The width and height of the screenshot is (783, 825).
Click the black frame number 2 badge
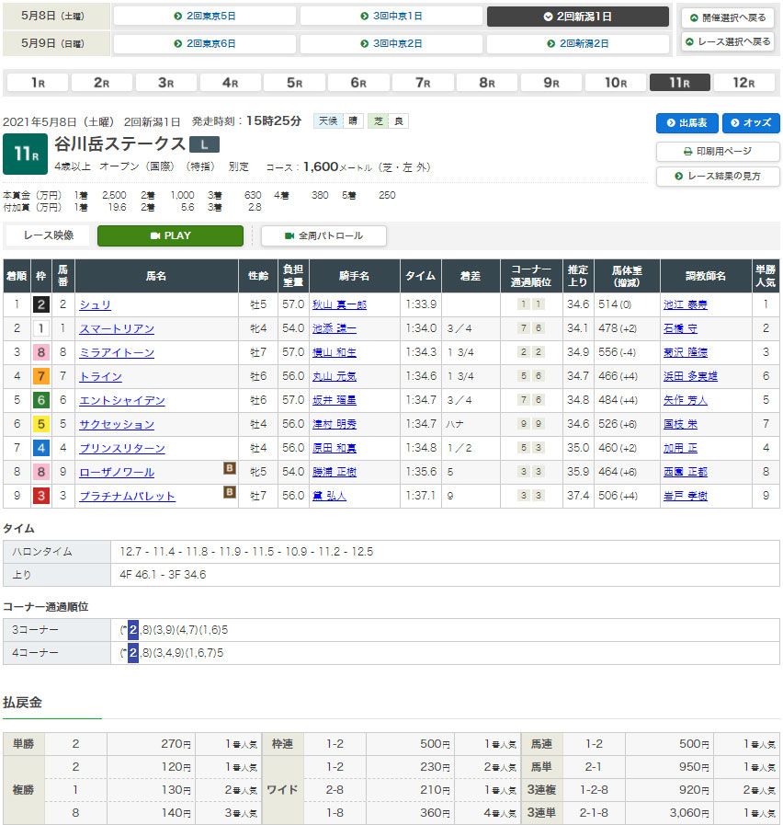pyautogui.click(x=41, y=304)
